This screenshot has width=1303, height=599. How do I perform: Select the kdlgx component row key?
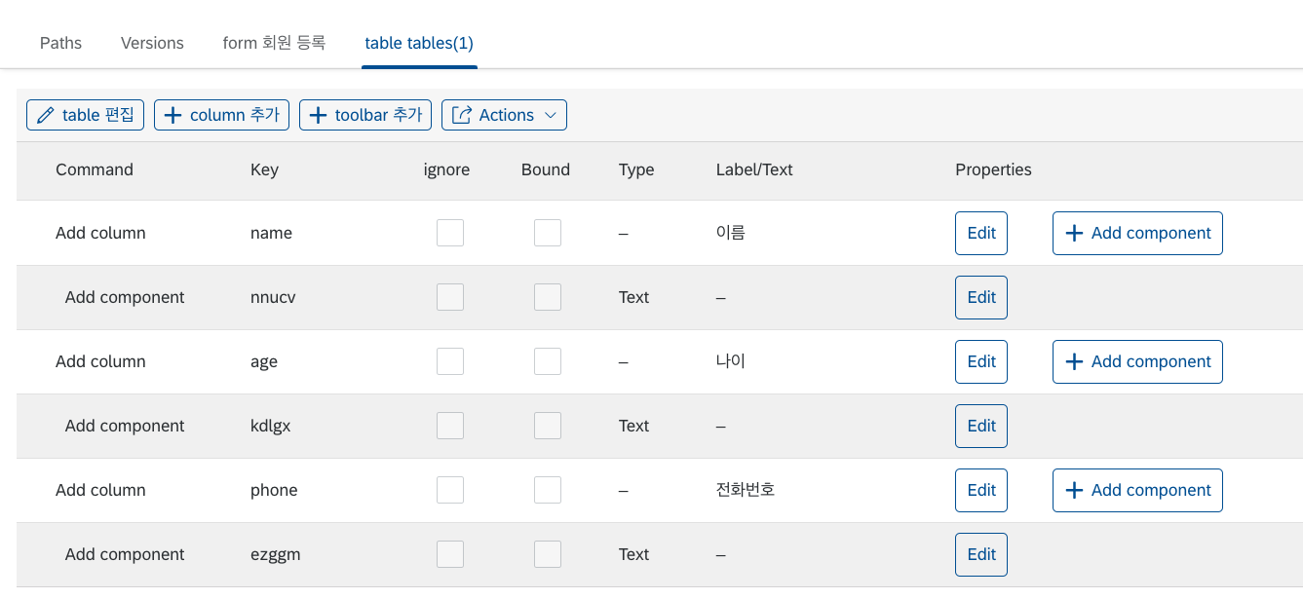click(x=271, y=426)
